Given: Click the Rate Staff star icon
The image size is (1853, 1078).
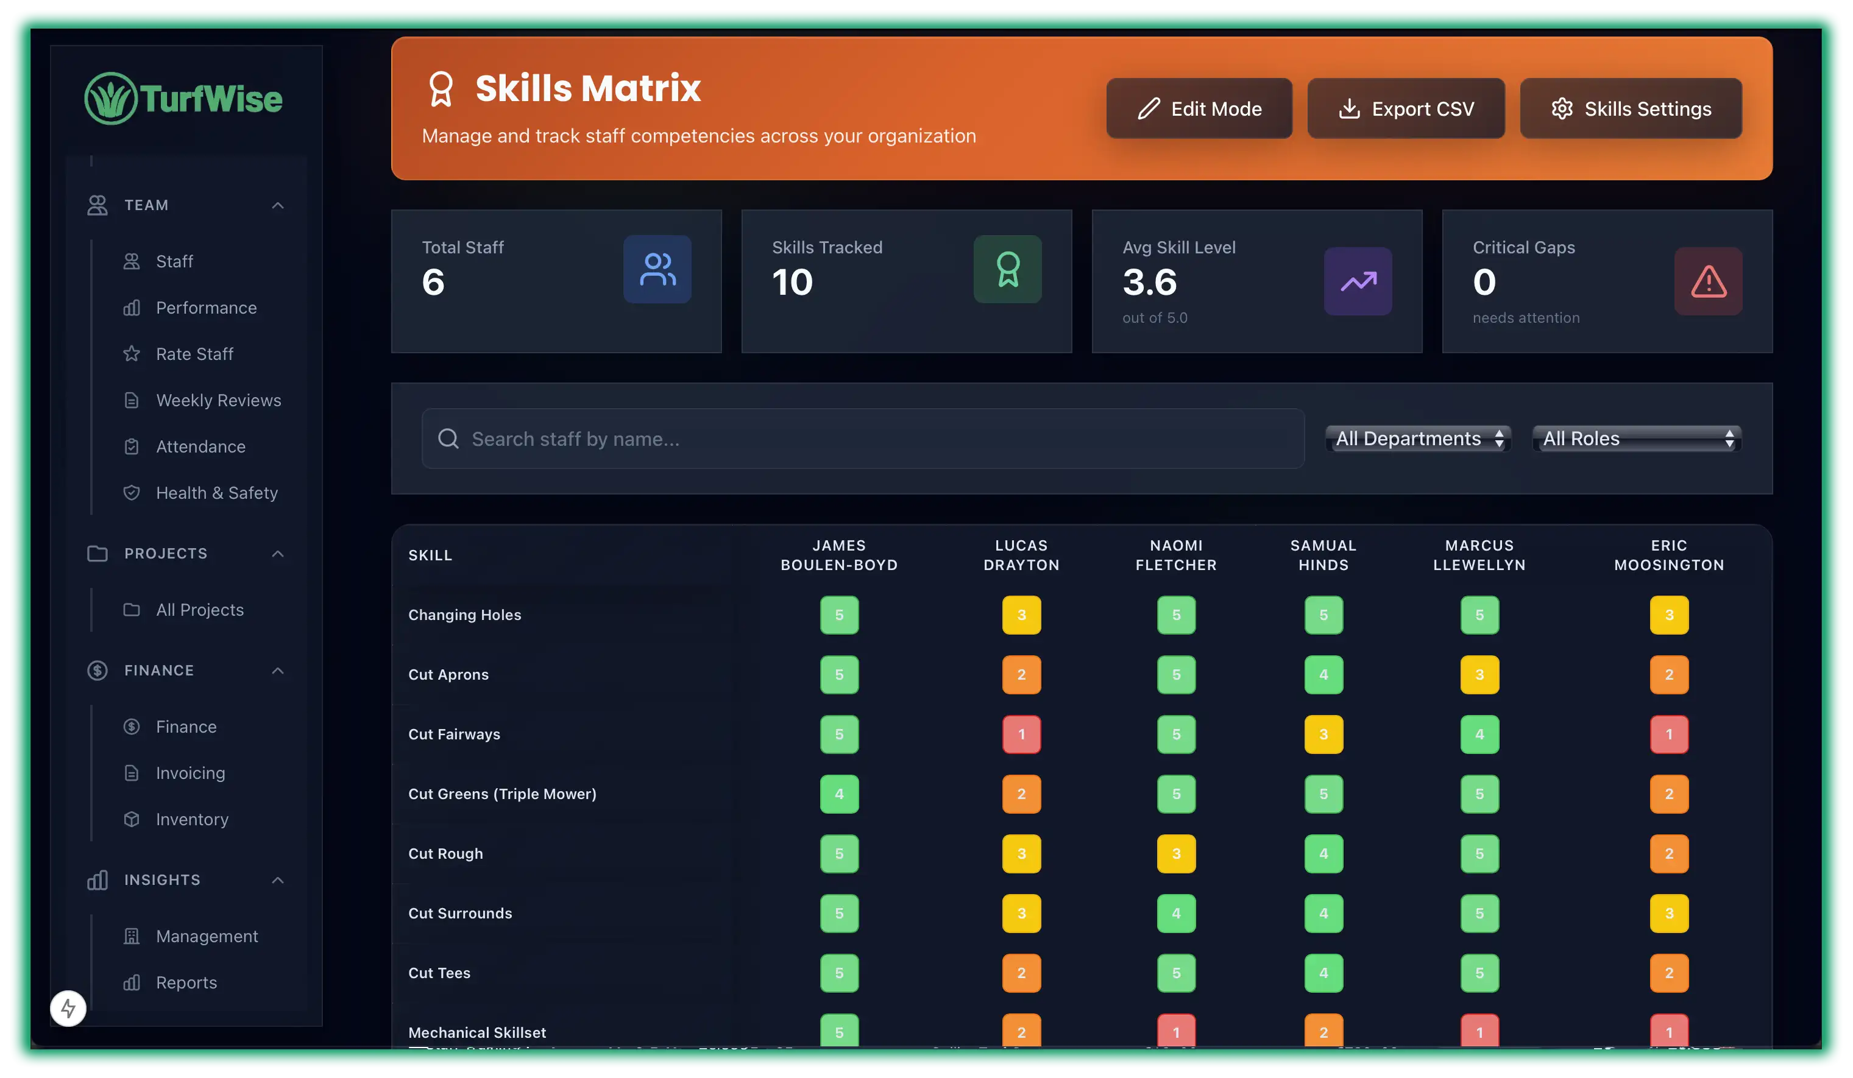Looking at the screenshot, I should tap(132, 353).
